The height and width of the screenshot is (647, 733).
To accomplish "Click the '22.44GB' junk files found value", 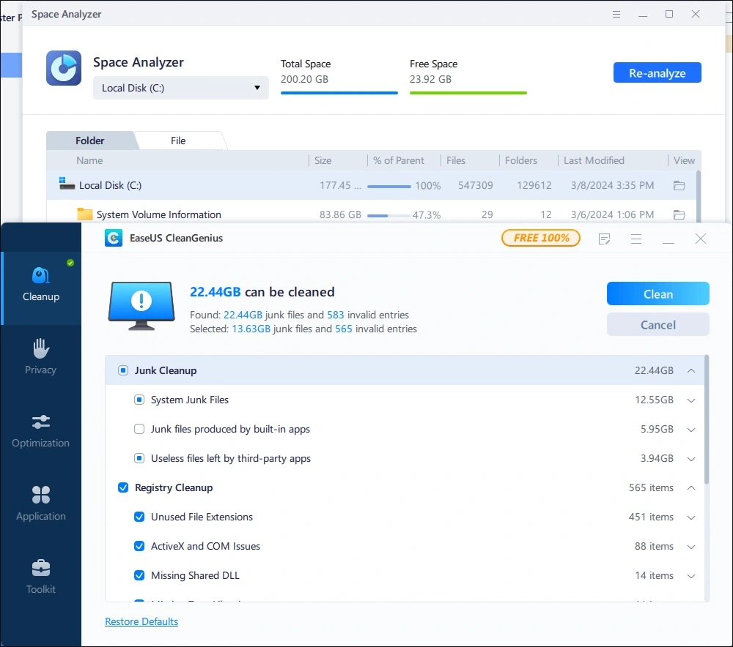I will pyautogui.click(x=243, y=315).
